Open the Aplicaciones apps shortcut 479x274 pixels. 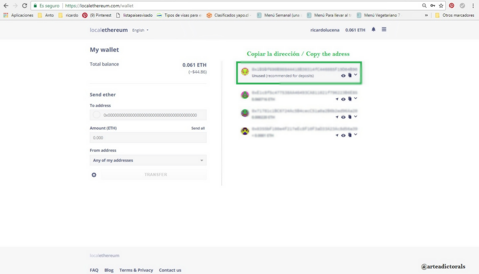click(x=18, y=15)
